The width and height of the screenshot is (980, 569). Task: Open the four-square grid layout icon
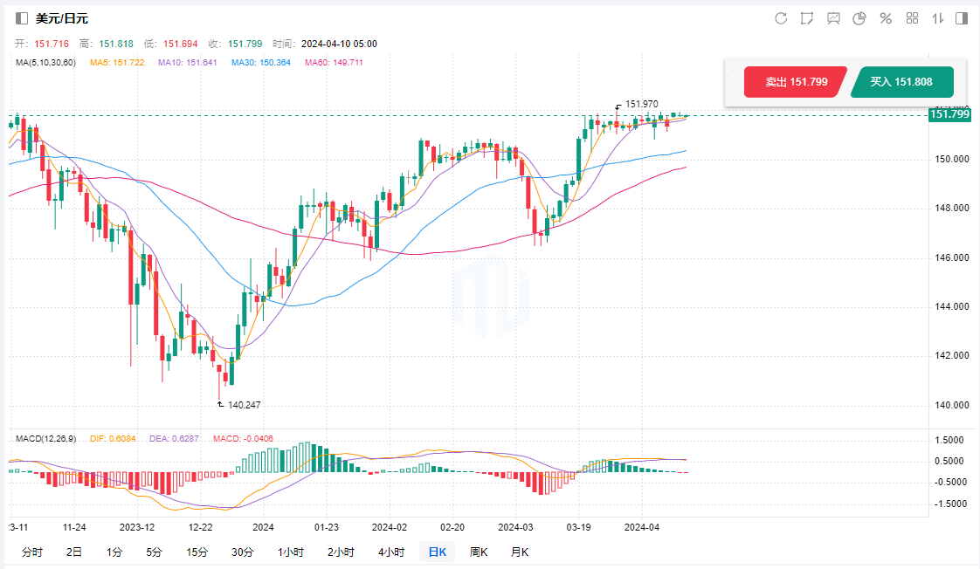tap(912, 18)
